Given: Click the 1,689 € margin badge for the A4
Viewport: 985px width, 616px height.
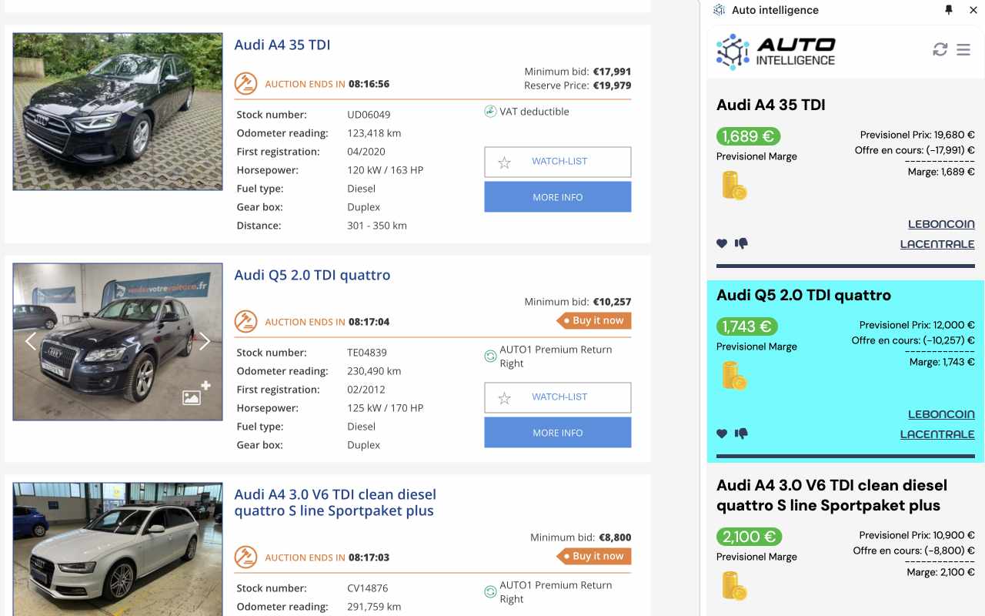Looking at the screenshot, I should [x=748, y=136].
